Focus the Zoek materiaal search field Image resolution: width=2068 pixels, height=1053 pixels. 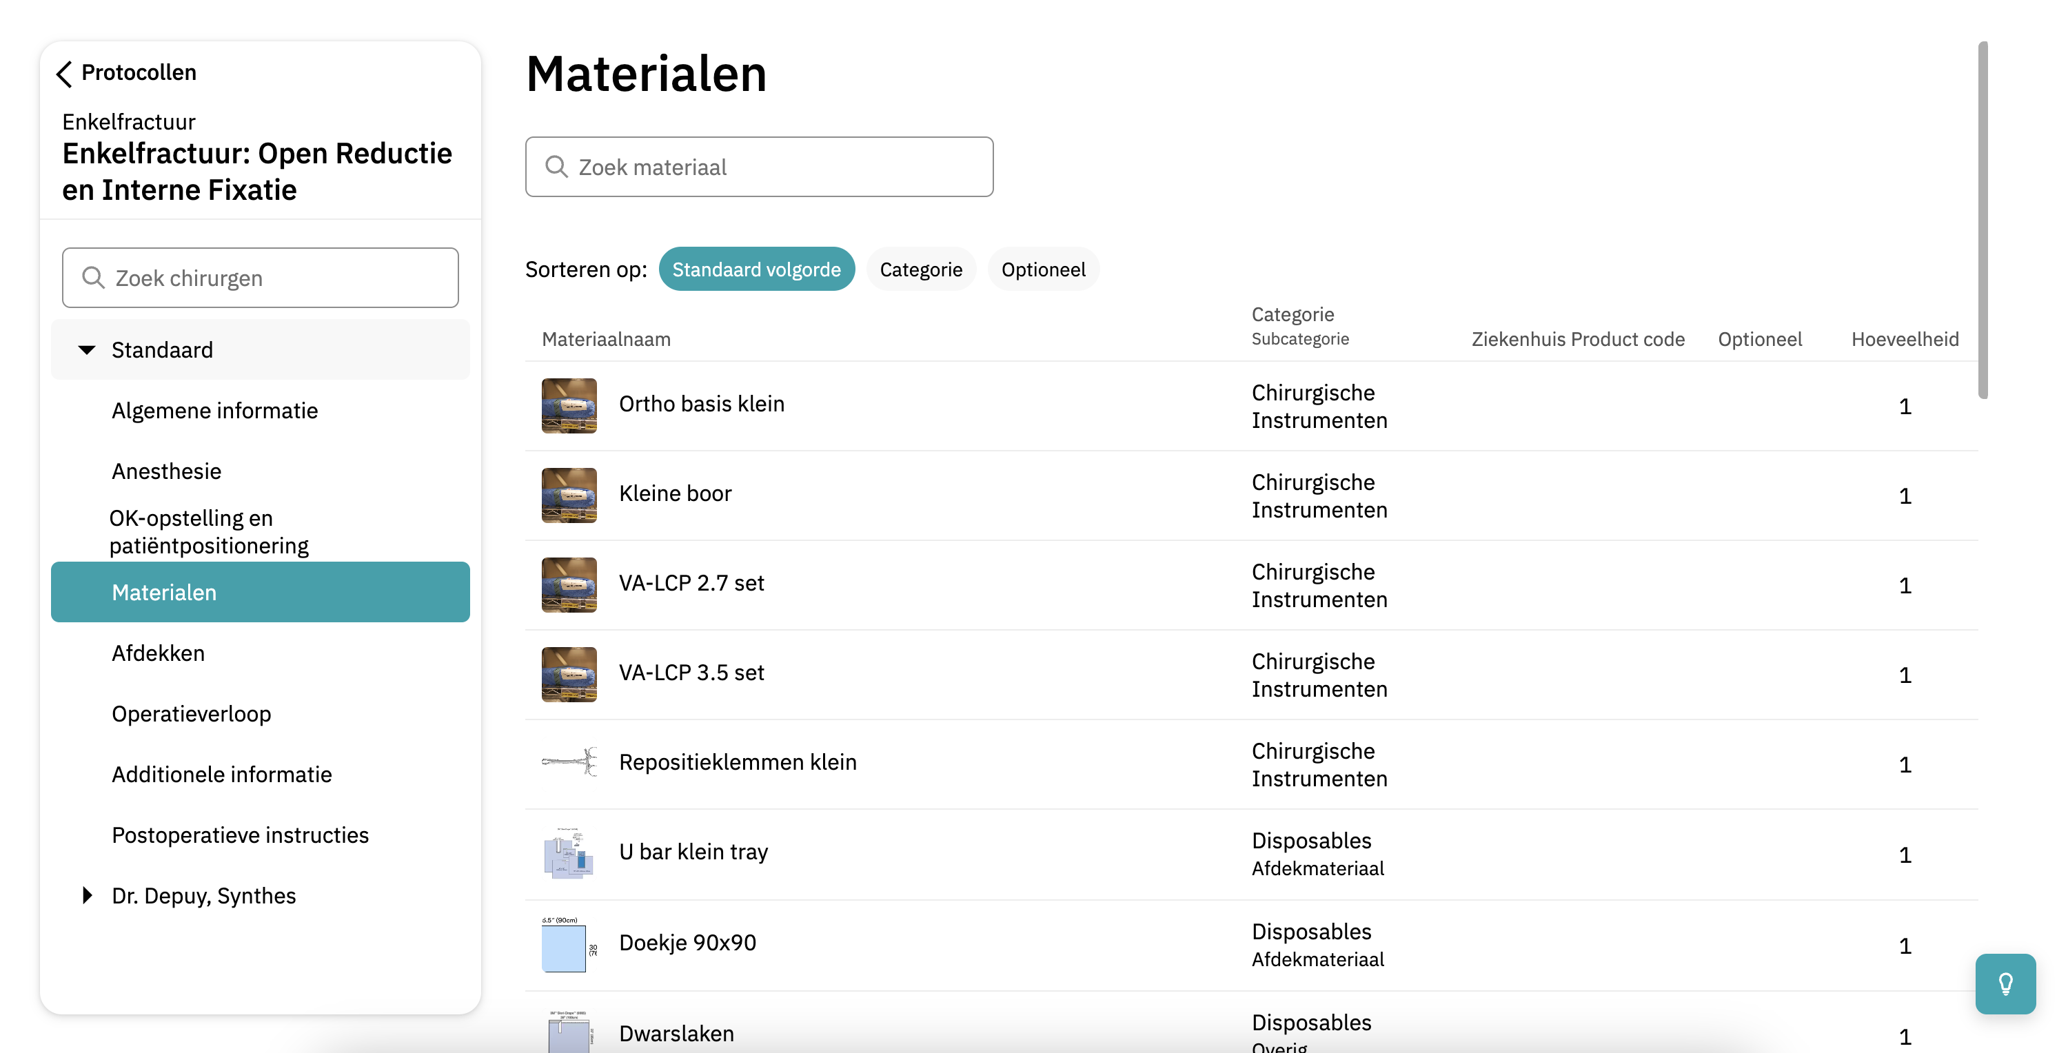(759, 167)
